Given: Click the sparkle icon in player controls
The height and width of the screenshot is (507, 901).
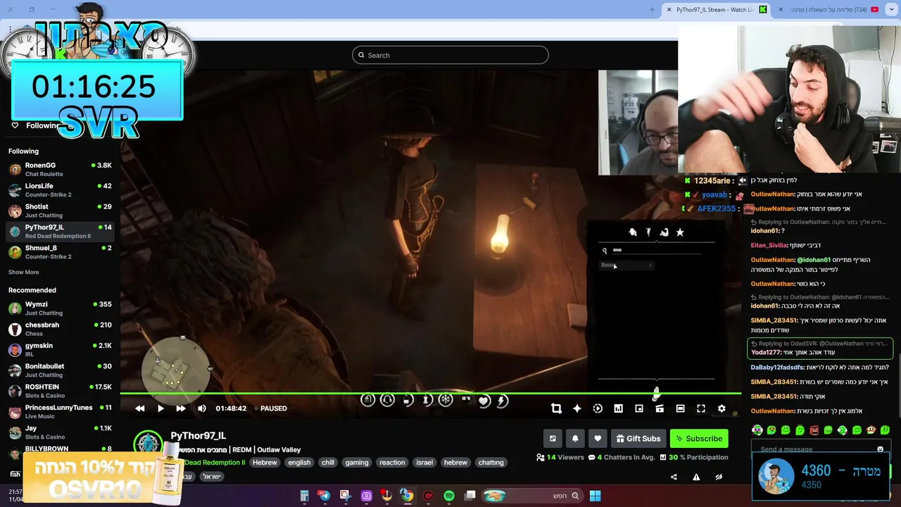Looking at the screenshot, I should coord(577,408).
